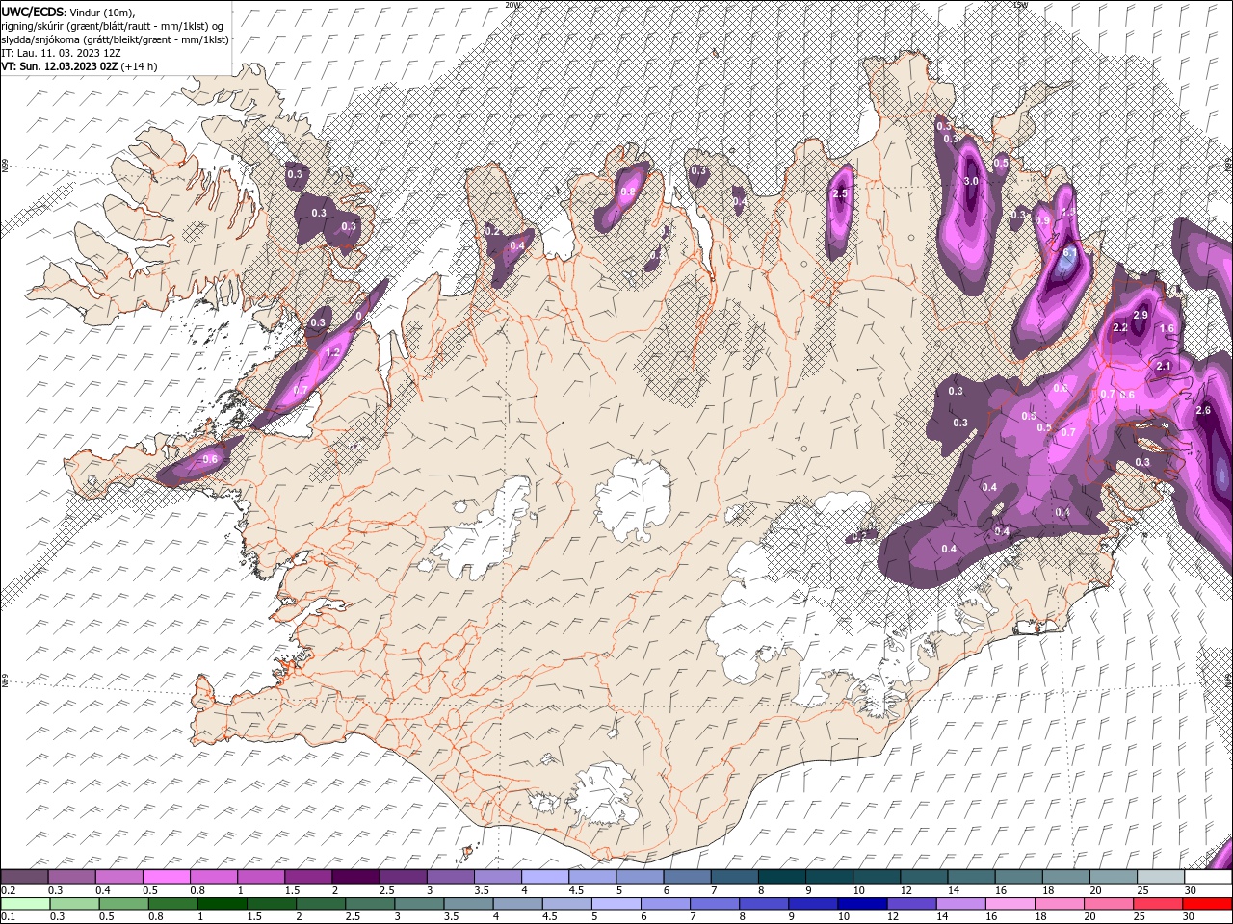This screenshot has height=924, width=1233.
Task: Pick snow scale swatch between 12 and 14
Action: (x=924, y=877)
